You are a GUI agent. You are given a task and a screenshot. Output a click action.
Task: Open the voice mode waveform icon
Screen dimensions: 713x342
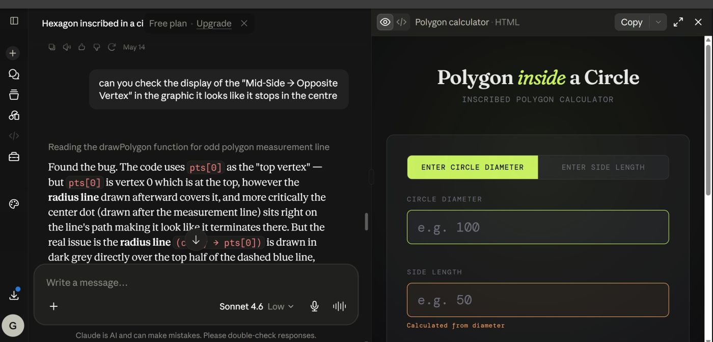tap(339, 306)
